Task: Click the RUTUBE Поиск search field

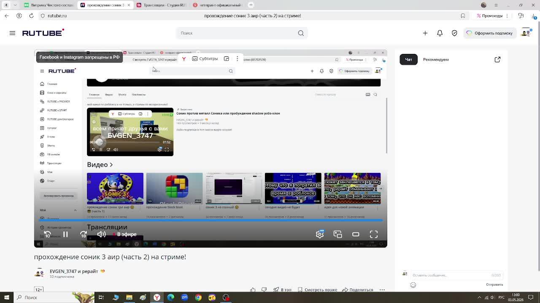Action: click(x=241, y=33)
